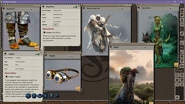The height and width of the screenshot is (104, 185).
Task: Toggle lock on Foggles item record
Action: pyautogui.click(x=36, y=54)
